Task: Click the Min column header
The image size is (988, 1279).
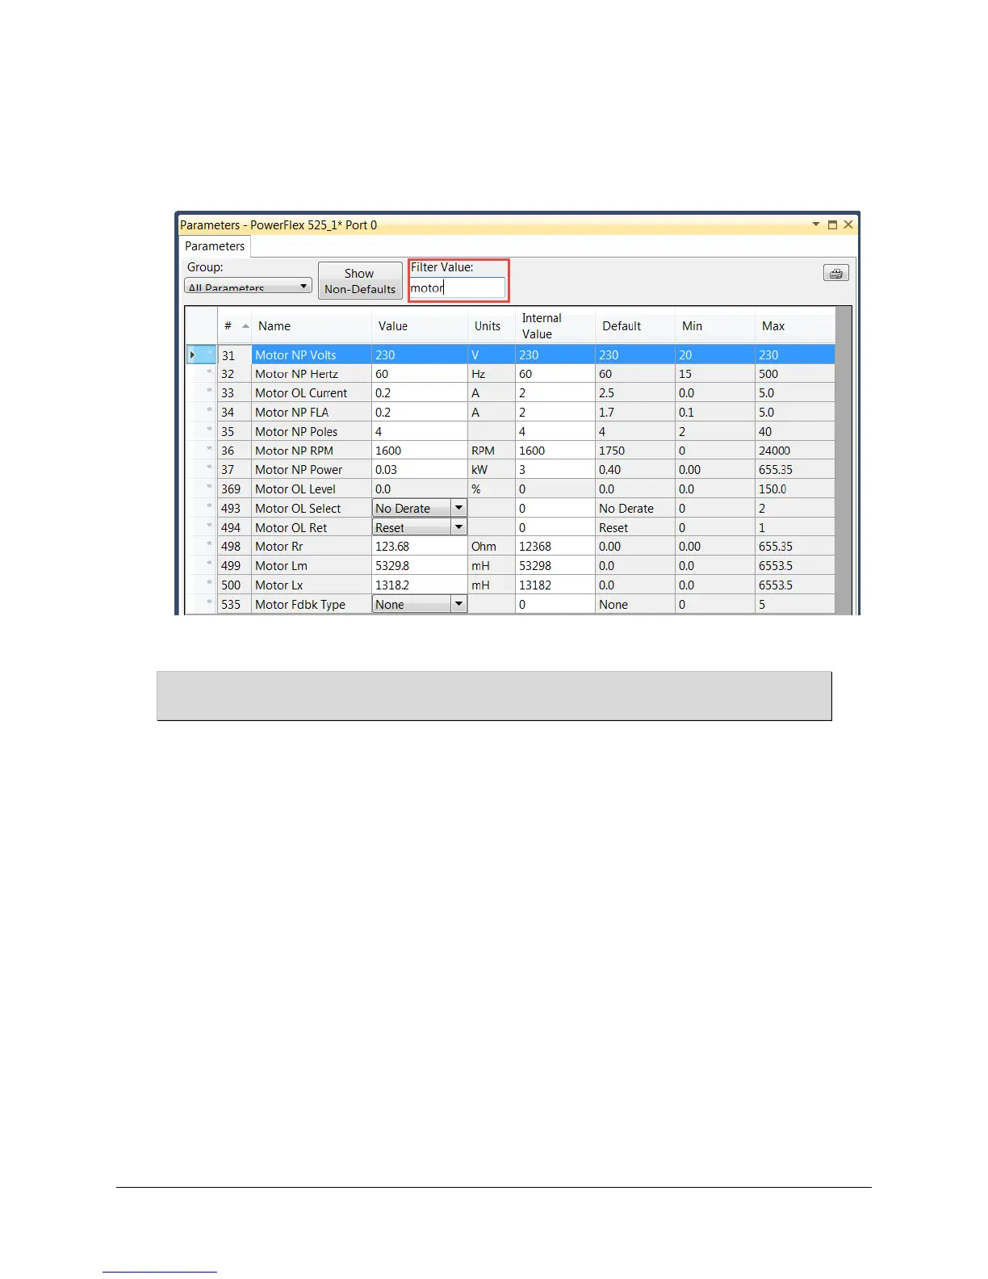Action: coord(715,325)
